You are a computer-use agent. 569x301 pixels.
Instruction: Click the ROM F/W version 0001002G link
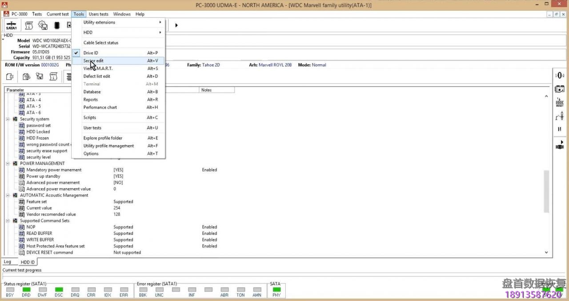pyautogui.click(x=50, y=65)
